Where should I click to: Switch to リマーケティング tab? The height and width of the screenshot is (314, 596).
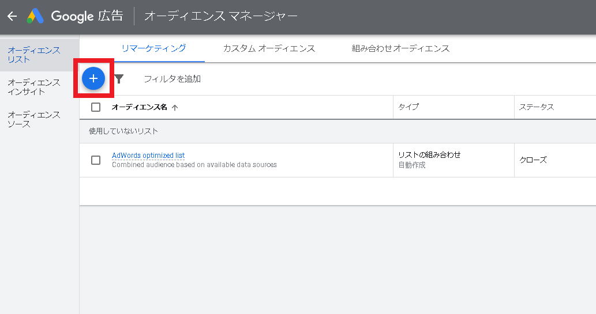[x=154, y=48]
